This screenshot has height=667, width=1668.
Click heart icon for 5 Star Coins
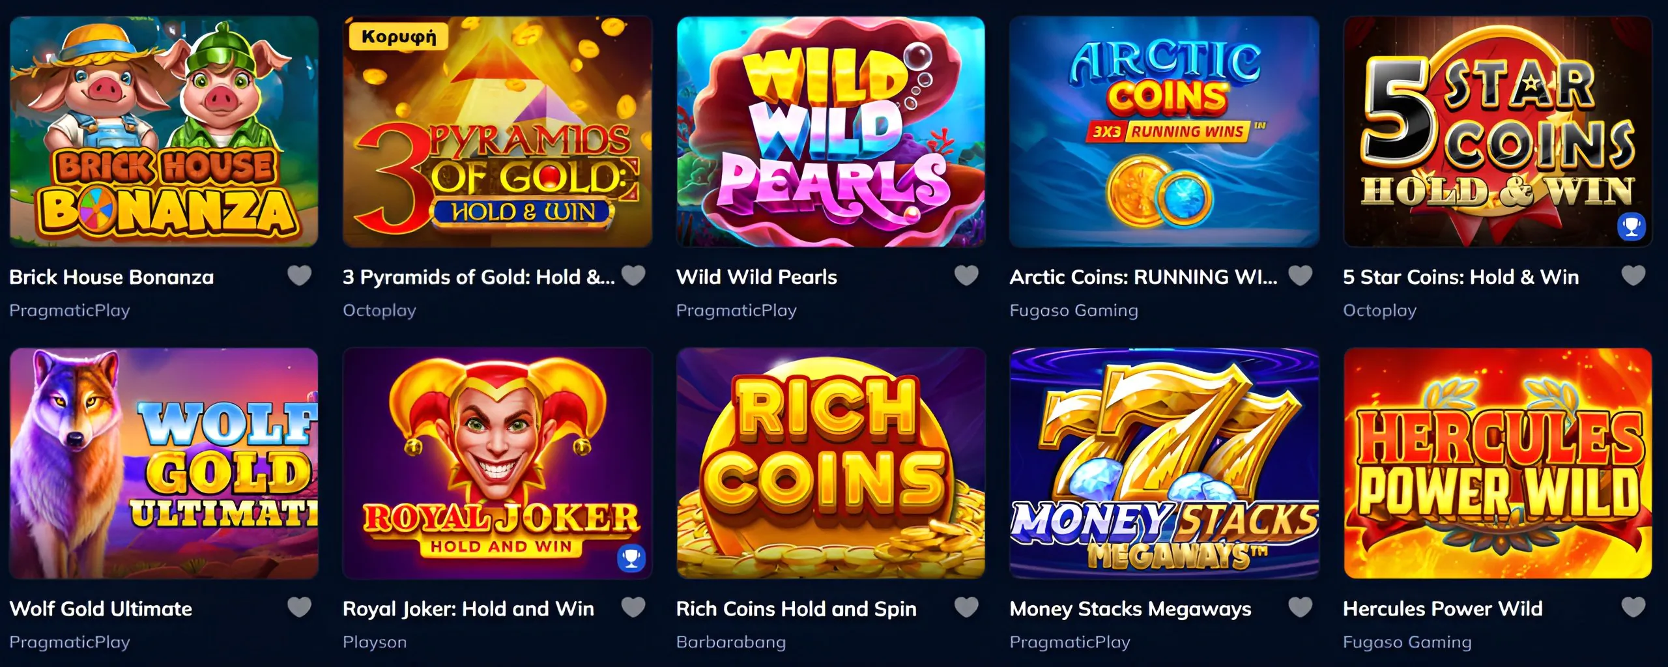pos(1633,276)
